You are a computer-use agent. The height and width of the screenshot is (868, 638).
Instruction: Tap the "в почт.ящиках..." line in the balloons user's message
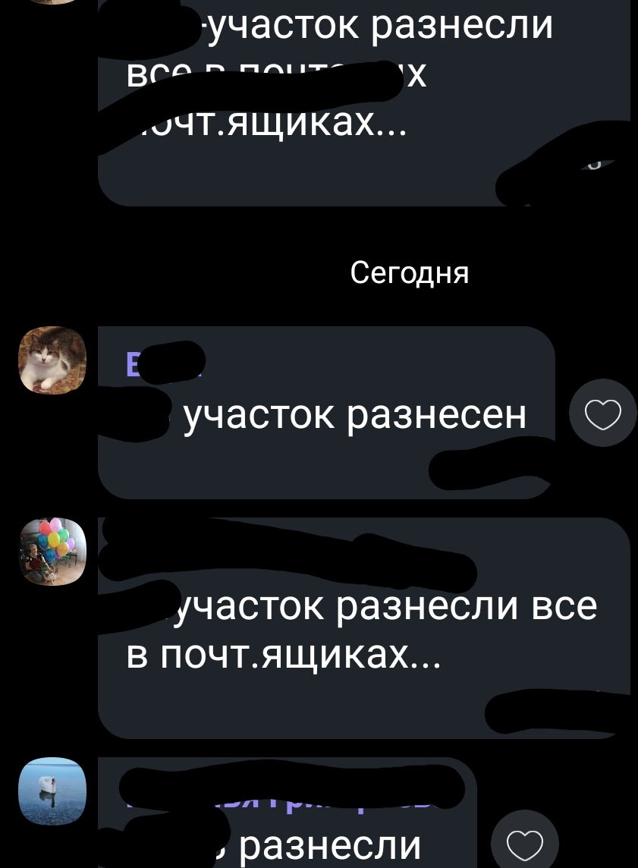coord(283,656)
